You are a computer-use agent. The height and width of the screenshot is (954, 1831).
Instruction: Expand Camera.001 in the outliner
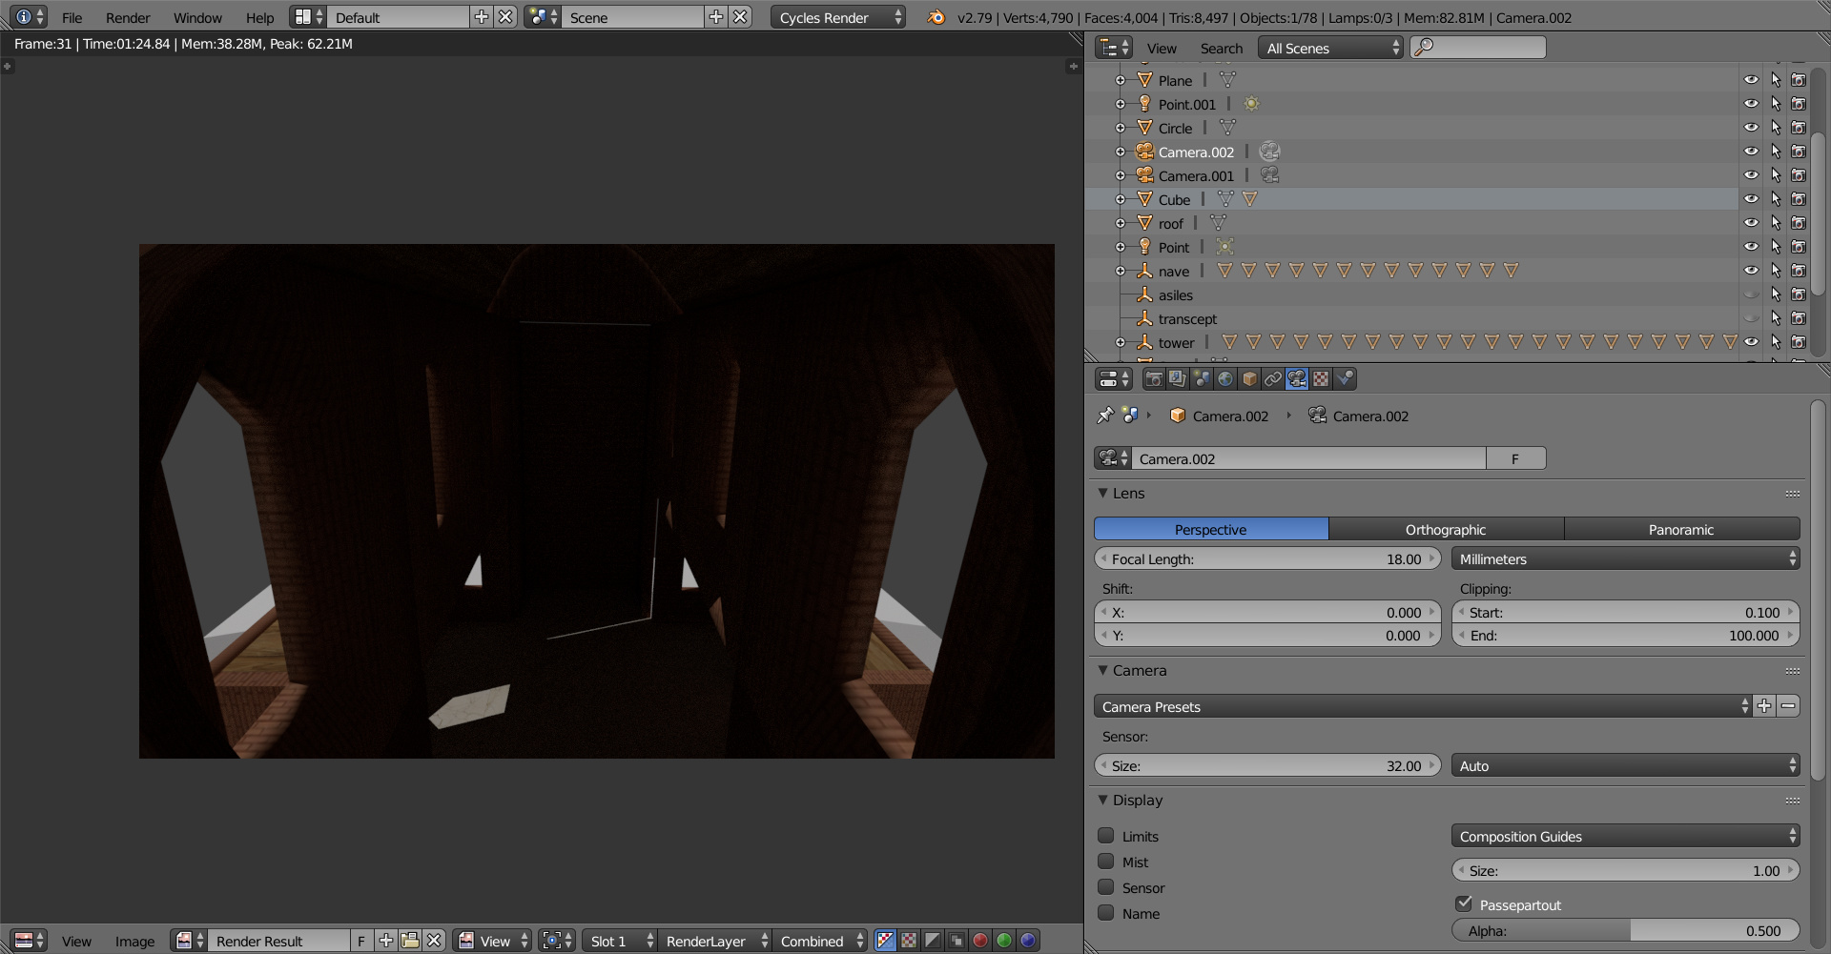[1121, 175]
